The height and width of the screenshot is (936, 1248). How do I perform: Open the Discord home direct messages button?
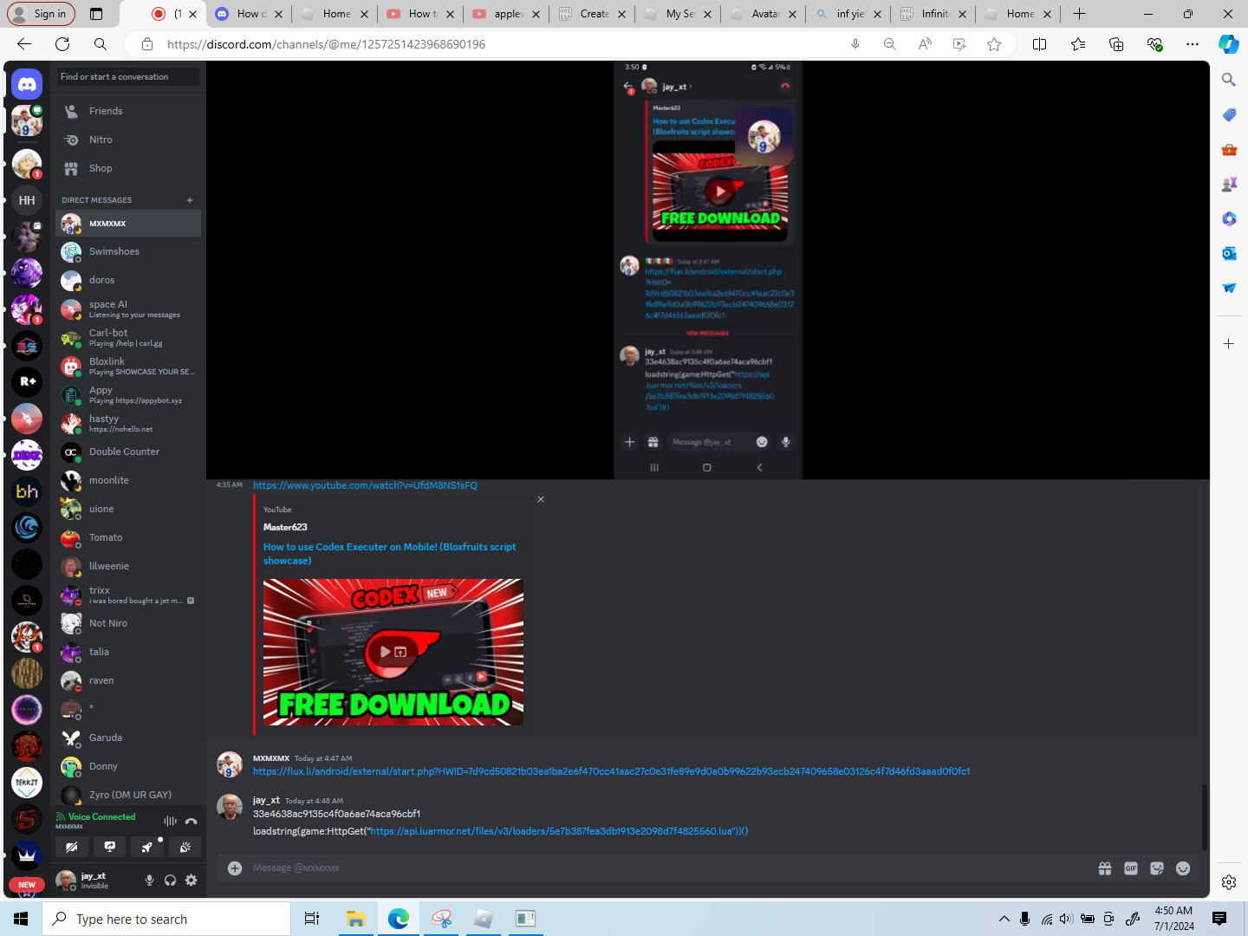pyautogui.click(x=27, y=84)
